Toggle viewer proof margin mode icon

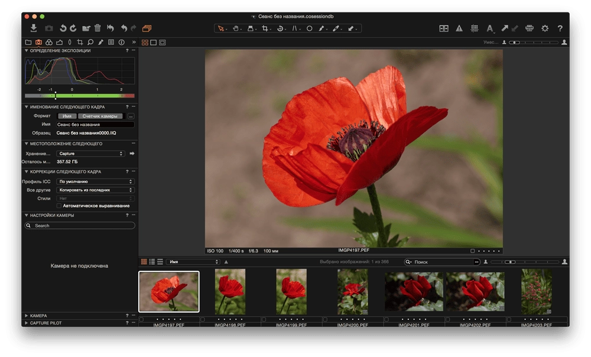[163, 43]
